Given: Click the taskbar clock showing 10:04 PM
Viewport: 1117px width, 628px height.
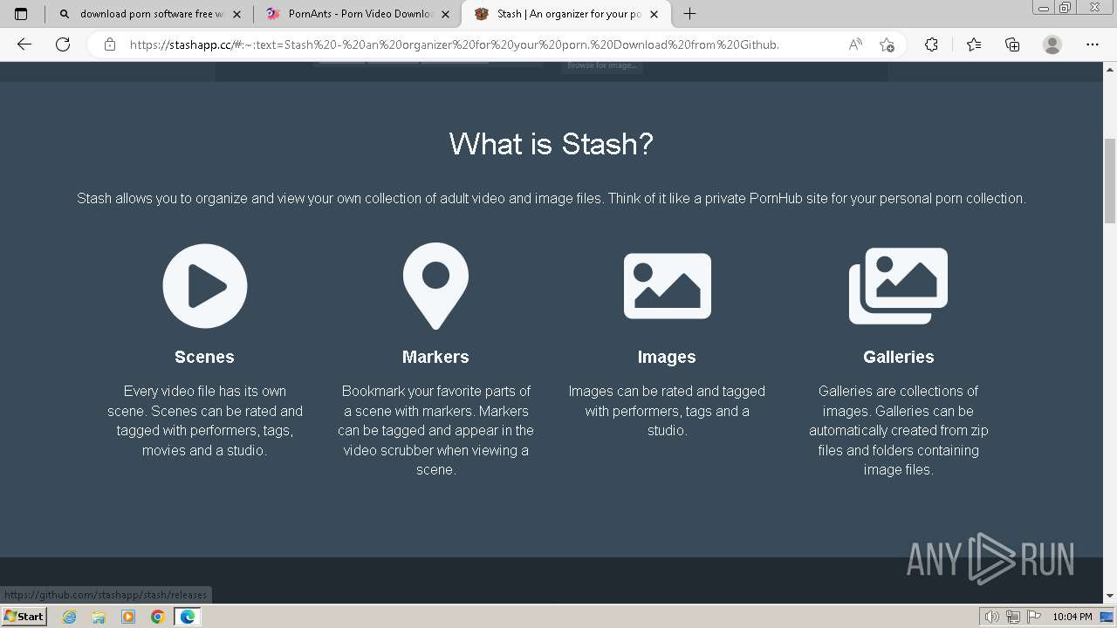Looking at the screenshot, I should point(1072,617).
